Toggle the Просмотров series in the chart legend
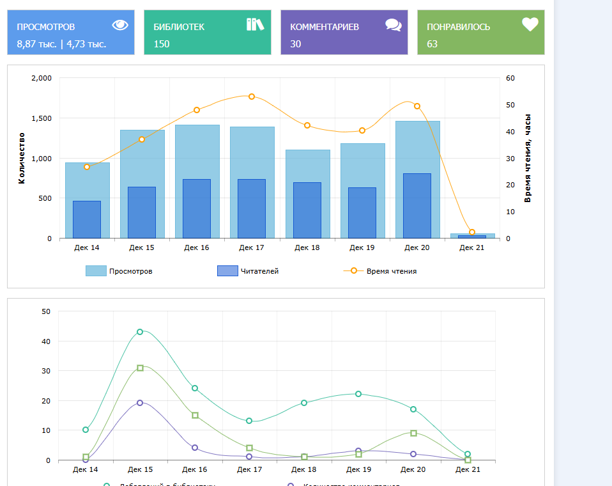Viewport: 612px width, 486px height. 130,271
